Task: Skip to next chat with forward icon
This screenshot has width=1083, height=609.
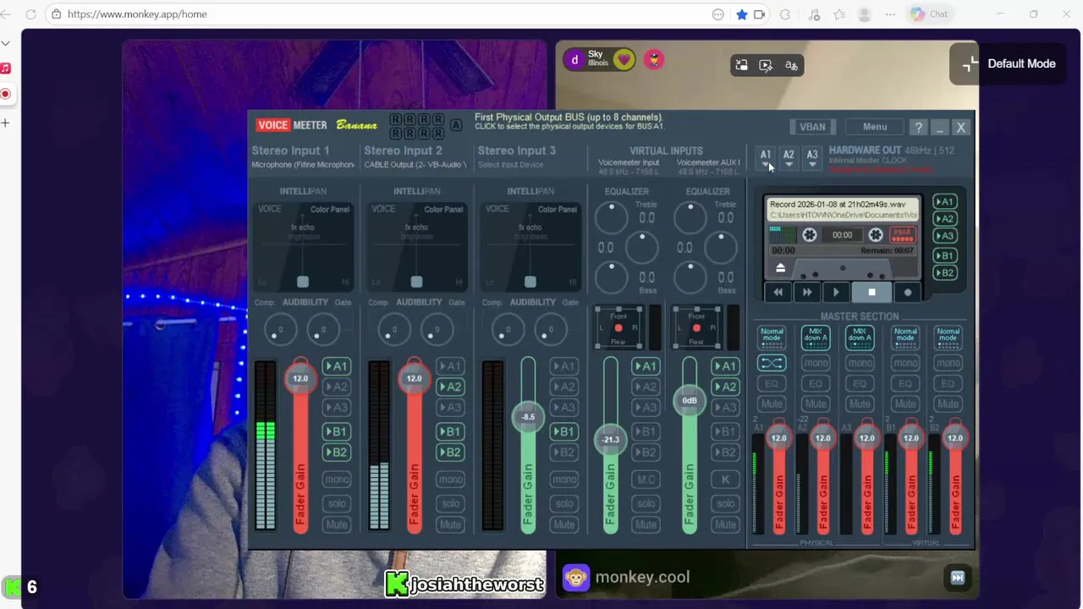Action: tap(957, 578)
